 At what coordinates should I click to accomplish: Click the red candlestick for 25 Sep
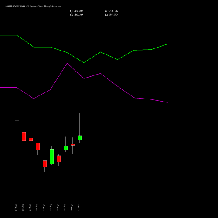coord(59,159)
